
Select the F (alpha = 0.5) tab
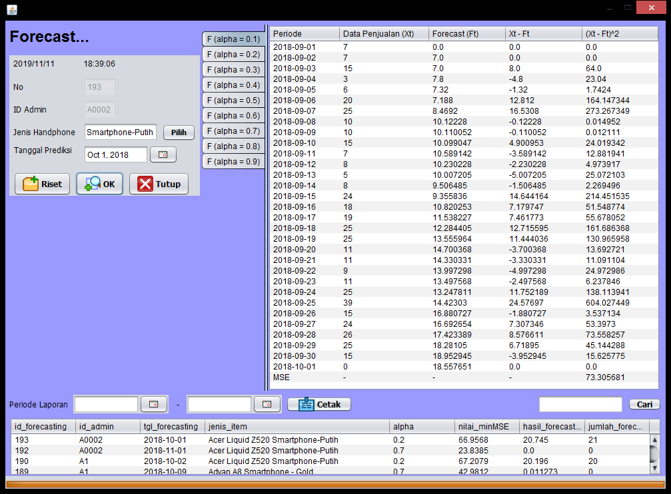[233, 101]
